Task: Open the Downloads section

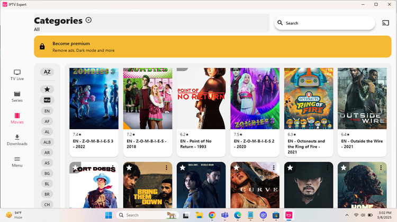Action: tap(17, 140)
